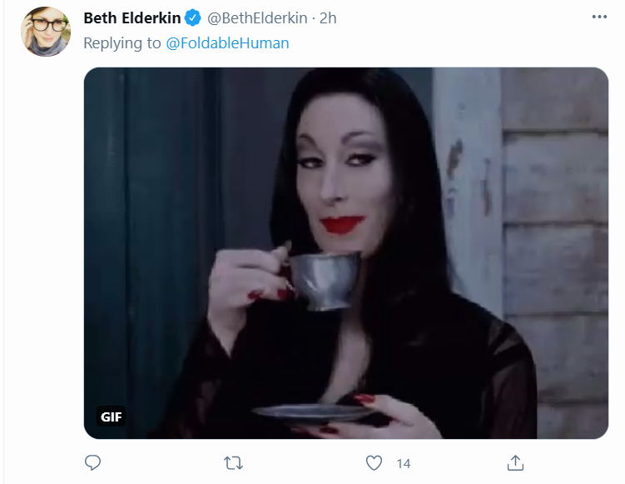
Task: Click the Replying to text
Action: 122,43
